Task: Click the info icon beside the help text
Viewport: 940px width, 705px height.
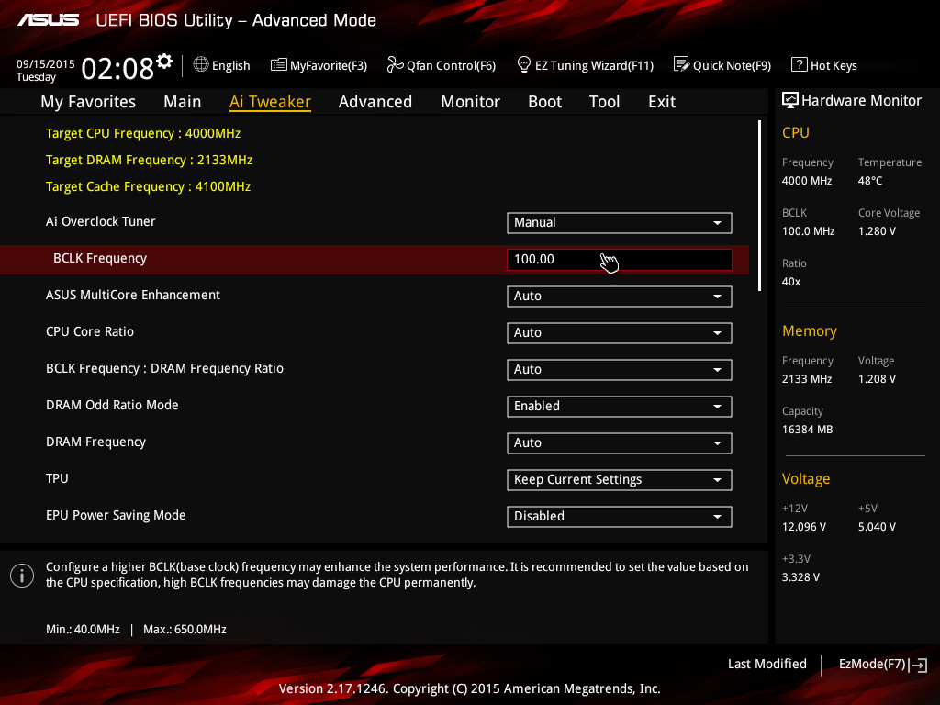Action: tap(22, 576)
